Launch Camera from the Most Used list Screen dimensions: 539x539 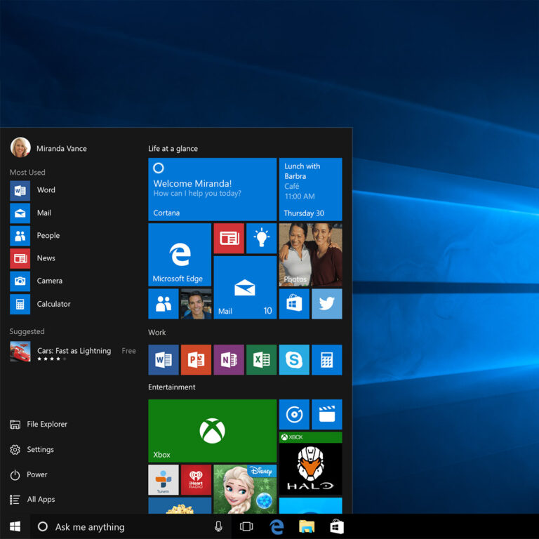[x=36, y=281]
